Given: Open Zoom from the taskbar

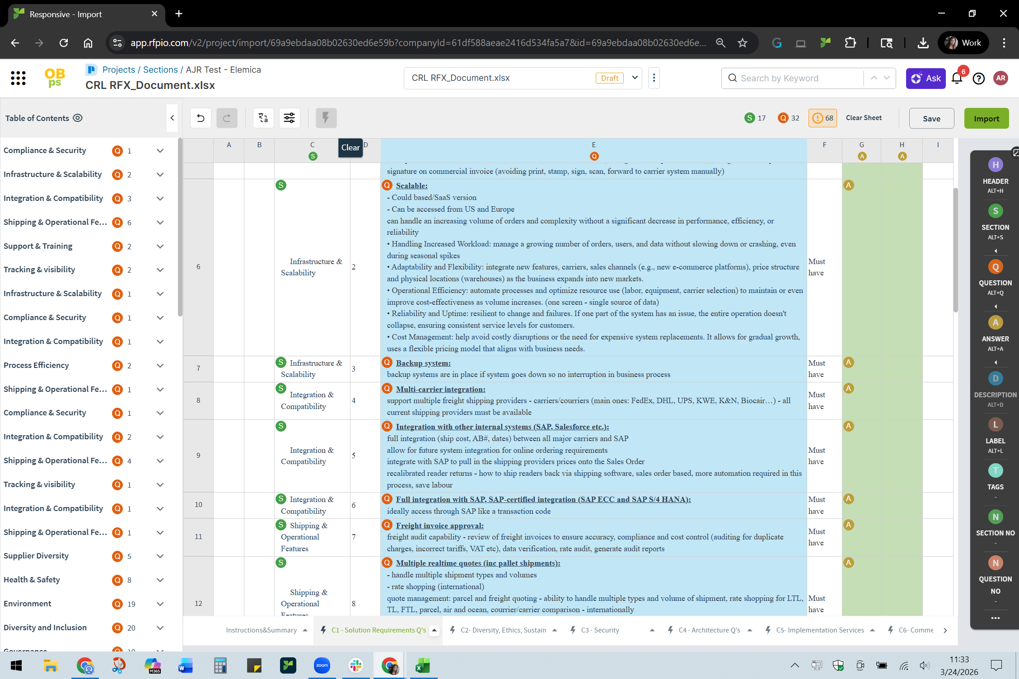Looking at the screenshot, I should pyautogui.click(x=322, y=665).
